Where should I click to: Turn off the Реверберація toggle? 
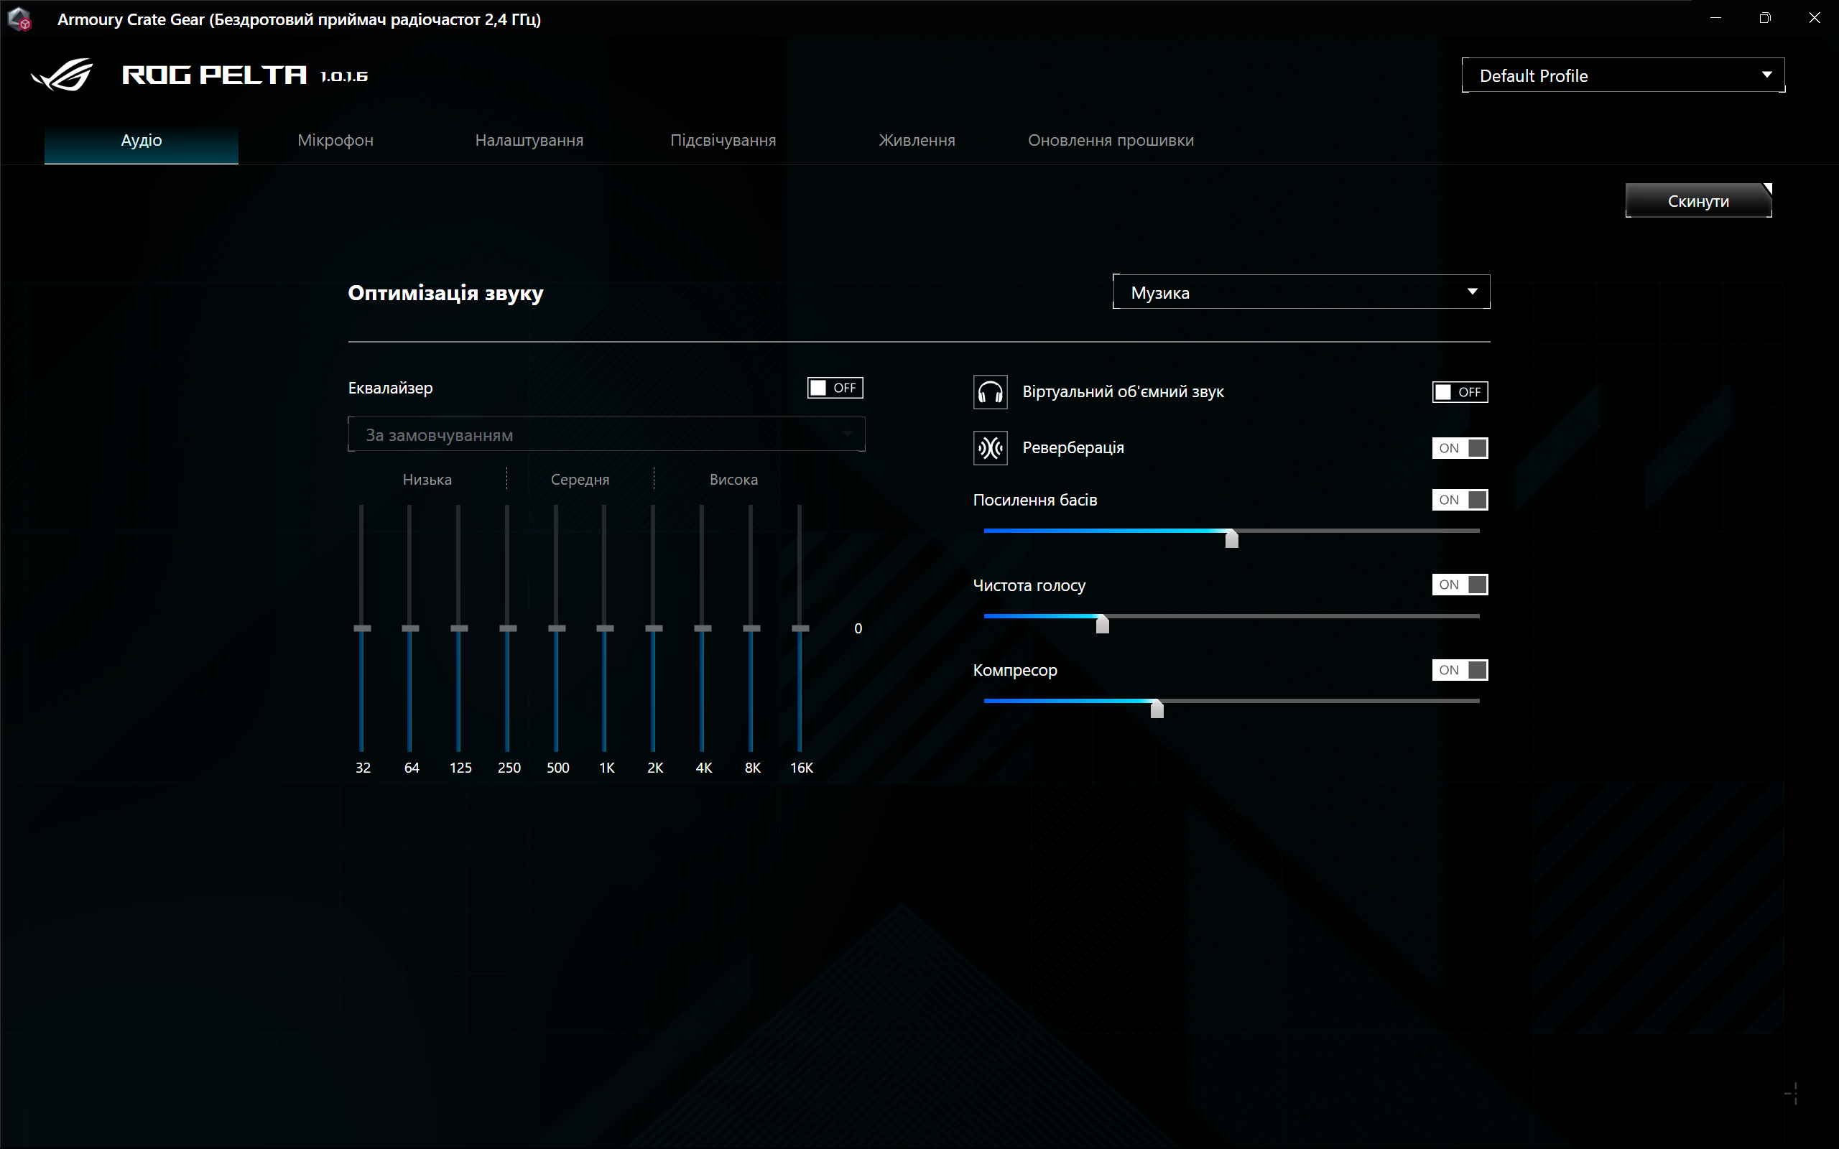pyautogui.click(x=1460, y=447)
